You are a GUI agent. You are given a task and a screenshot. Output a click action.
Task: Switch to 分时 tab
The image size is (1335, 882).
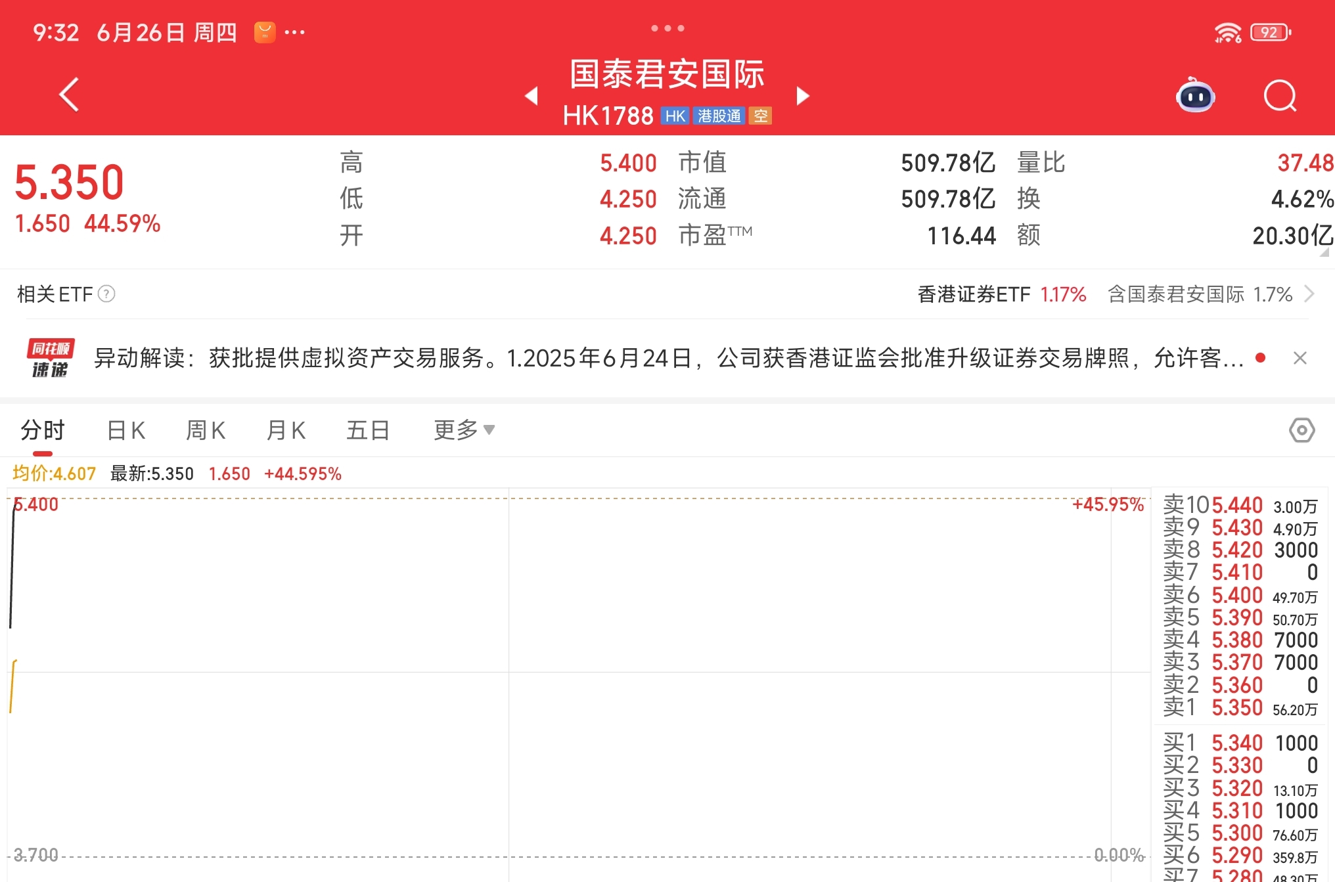point(43,430)
